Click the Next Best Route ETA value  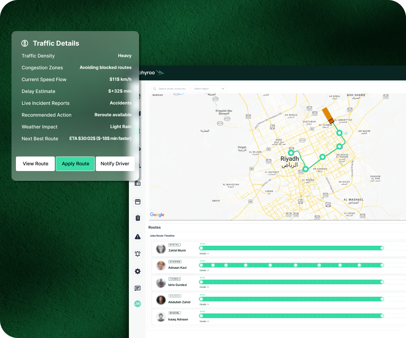(100, 139)
